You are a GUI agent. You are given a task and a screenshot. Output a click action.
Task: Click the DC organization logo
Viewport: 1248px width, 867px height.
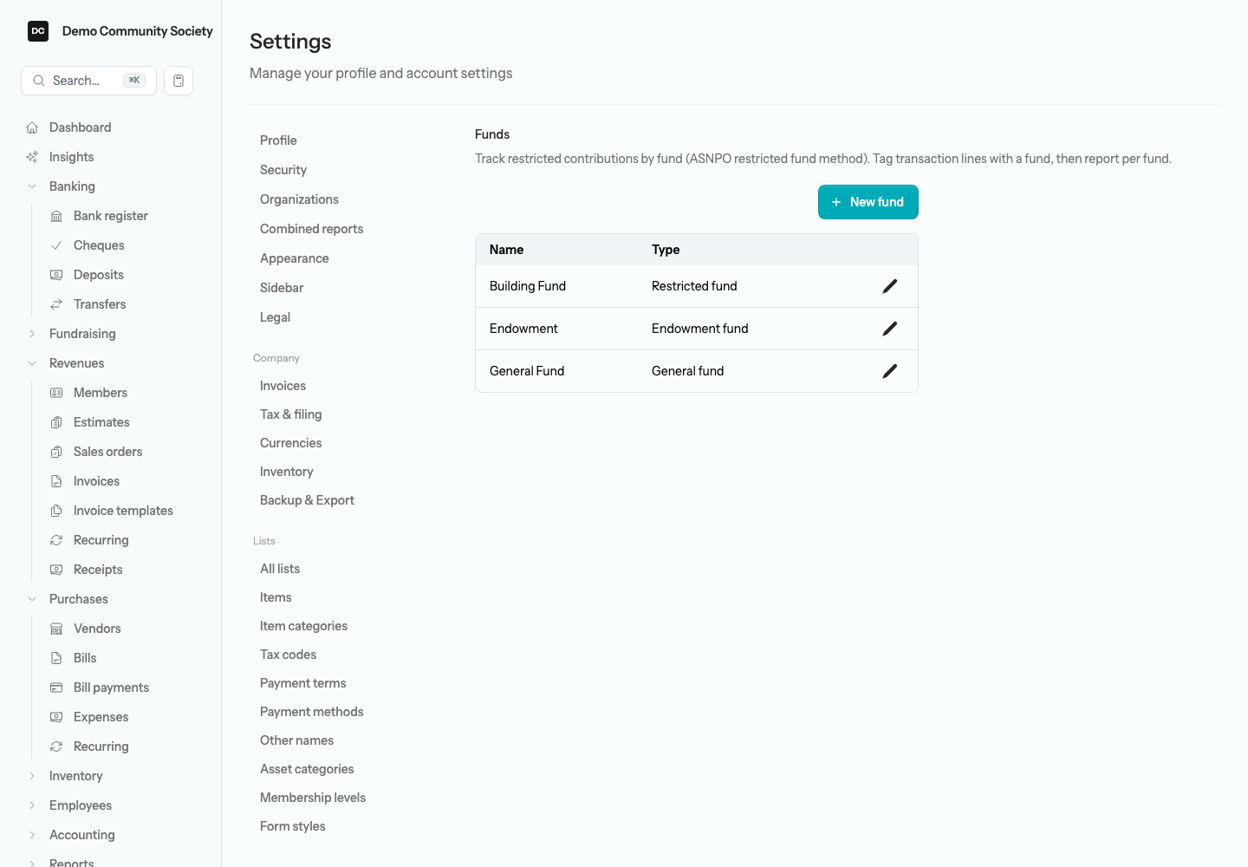coord(38,31)
